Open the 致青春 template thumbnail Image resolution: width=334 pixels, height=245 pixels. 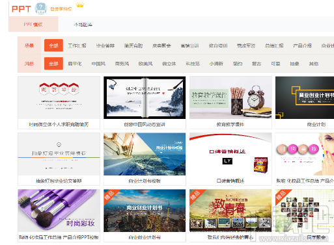pos(230,211)
